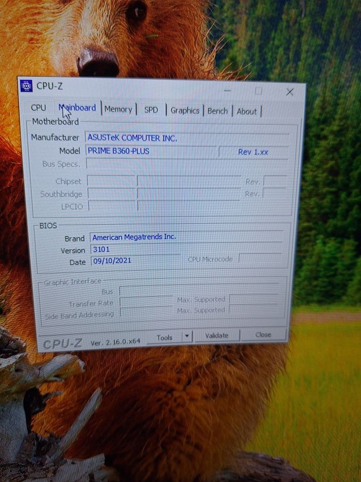This screenshot has height=482, width=361.
Task: Switch to the CPU tab
Action: 38,108
